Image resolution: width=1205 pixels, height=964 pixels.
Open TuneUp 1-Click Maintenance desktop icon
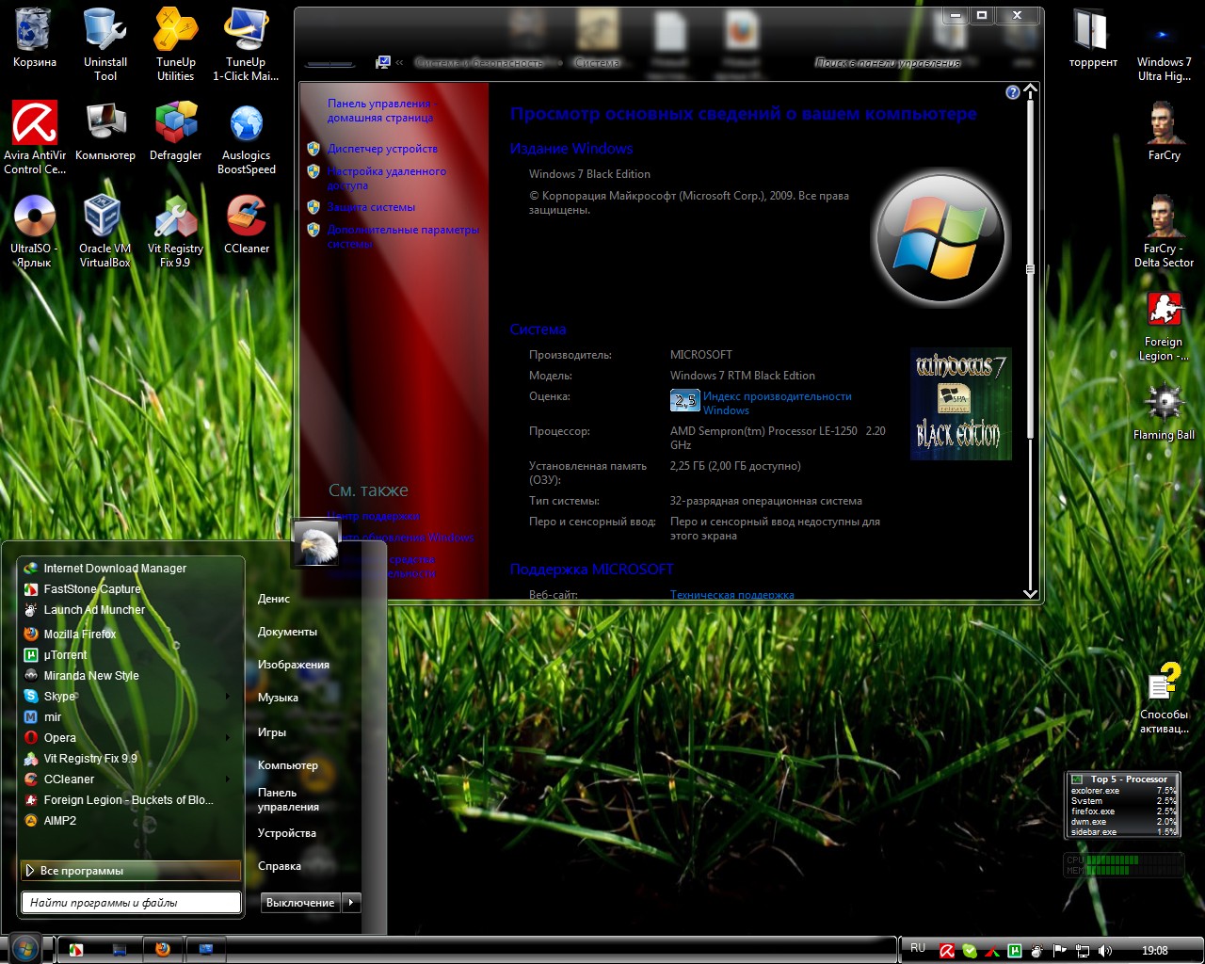tap(246, 43)
